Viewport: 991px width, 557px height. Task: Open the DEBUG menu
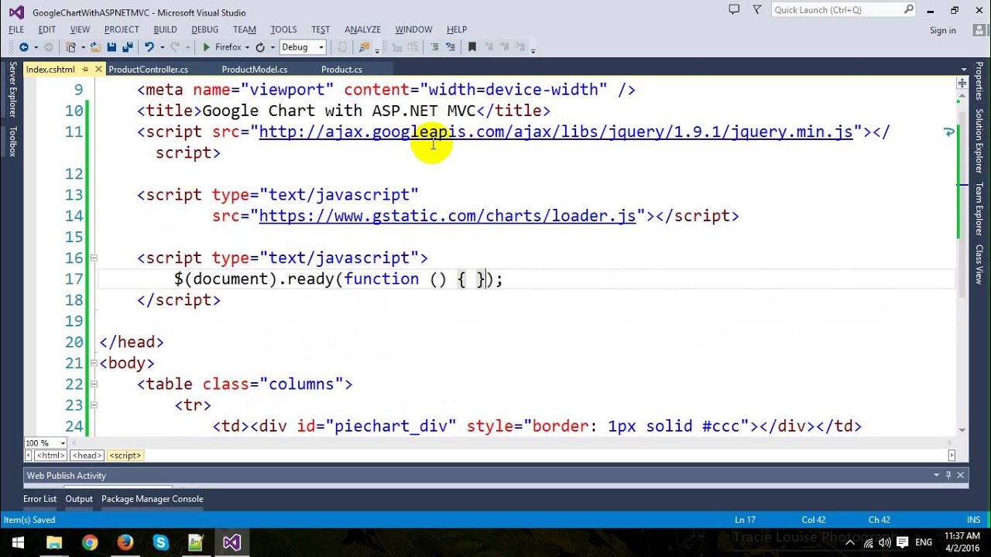204,29
